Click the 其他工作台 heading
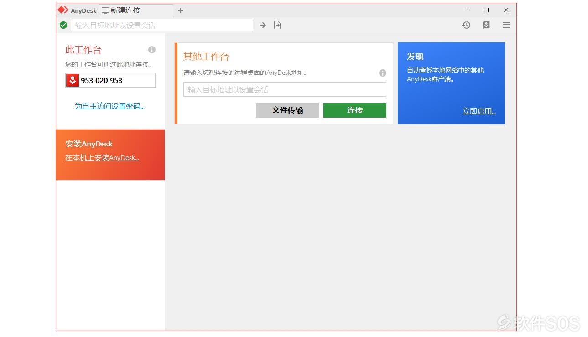The height and width of the screenshot is (337, 588). tap(206, 57)
